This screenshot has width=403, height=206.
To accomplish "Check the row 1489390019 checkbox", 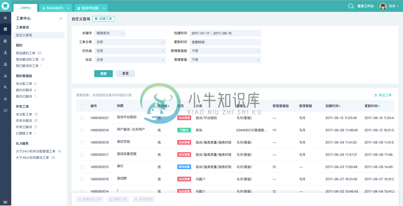I will click(x=82, y=143).
